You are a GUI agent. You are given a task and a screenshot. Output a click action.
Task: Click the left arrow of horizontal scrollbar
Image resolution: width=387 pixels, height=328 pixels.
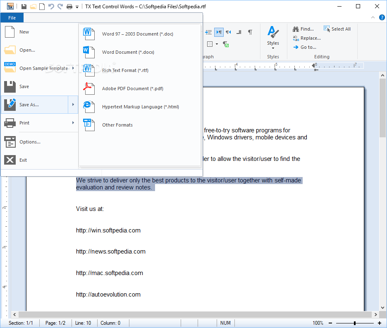[14, 314]
